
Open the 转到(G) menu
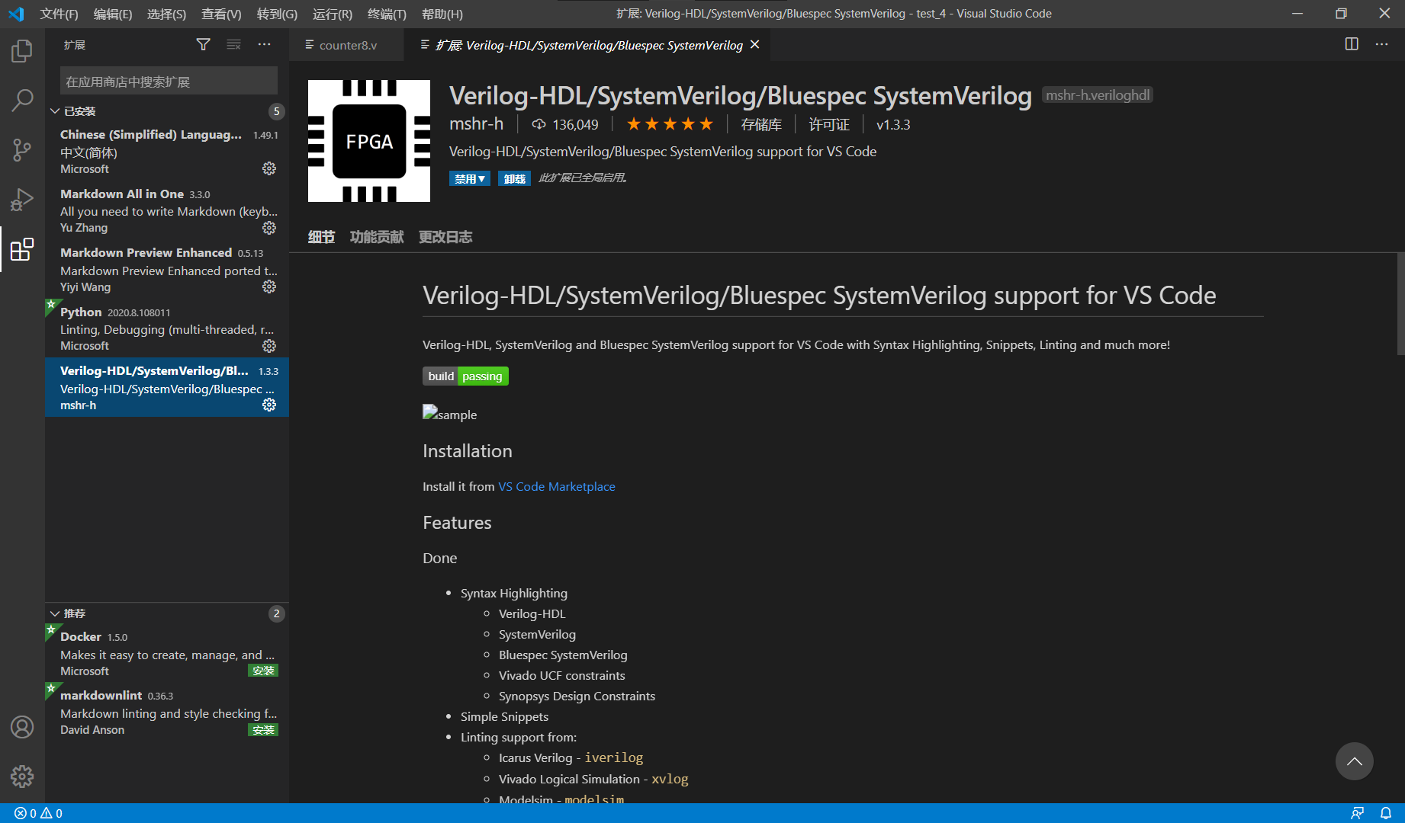pyautogui.click(x=277, y=14)
